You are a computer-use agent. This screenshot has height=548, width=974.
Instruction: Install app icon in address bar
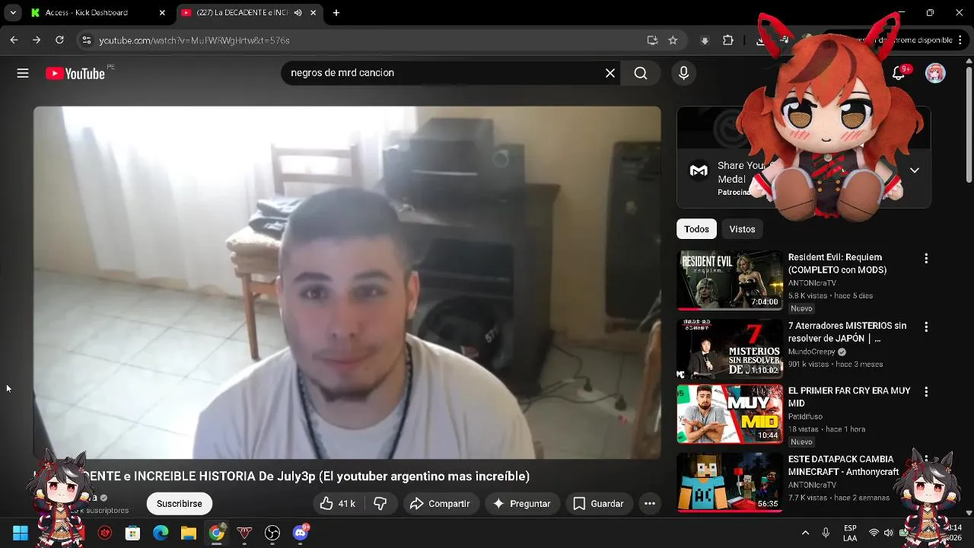pyautogui.click(x=652, y=40)
